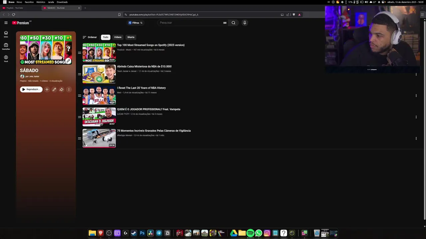Click the add videos plus icon on playlist

click(47, 89)
